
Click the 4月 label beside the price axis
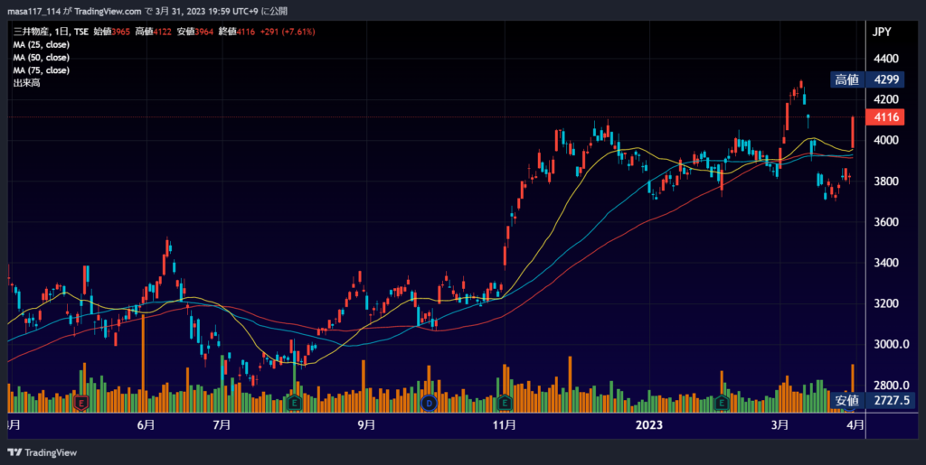pyautogui.click(x=855, y=425)
